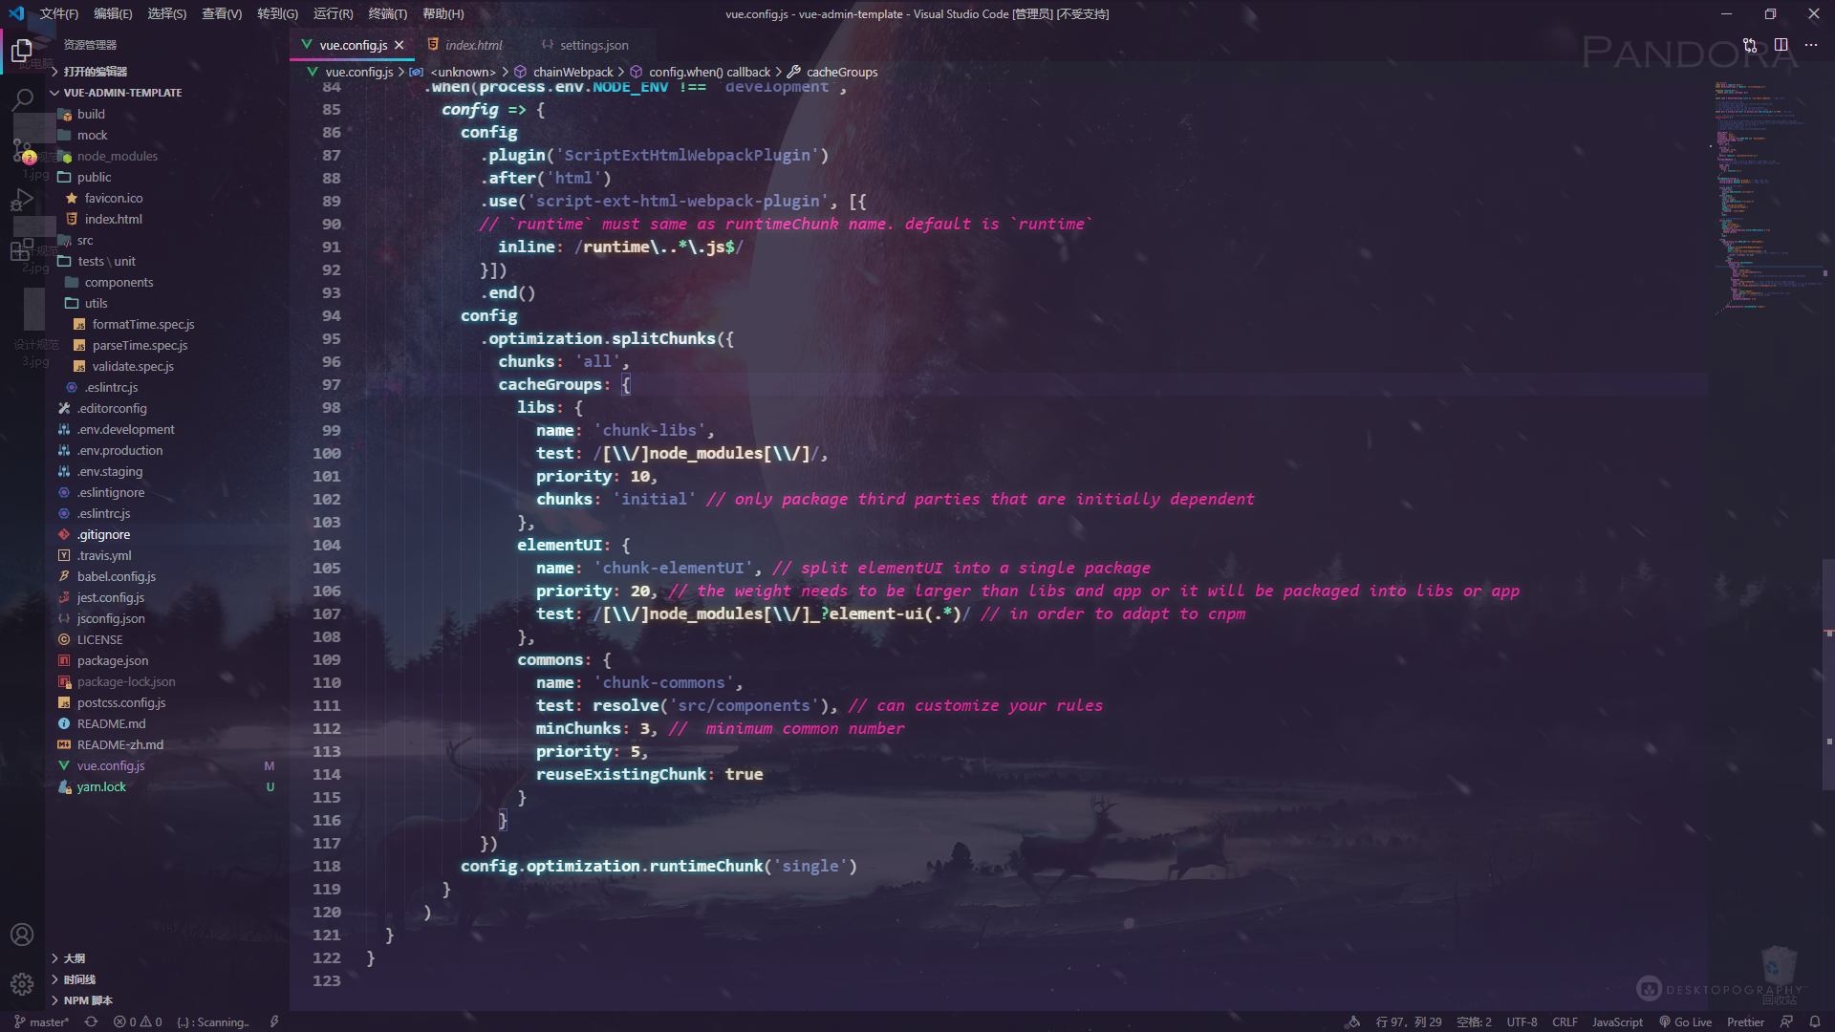Viewport: 1835px width, 1032px height.
Task: Open the Manage settings gear
Action: pos(22,983)
